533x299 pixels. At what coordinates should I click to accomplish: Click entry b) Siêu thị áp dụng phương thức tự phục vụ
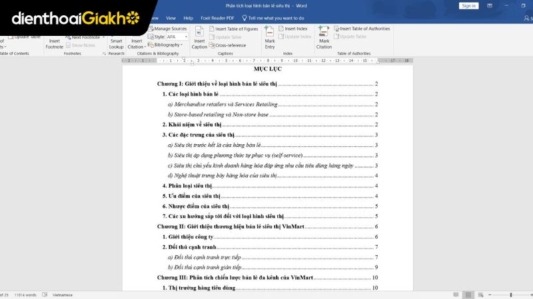coord(273,155)
